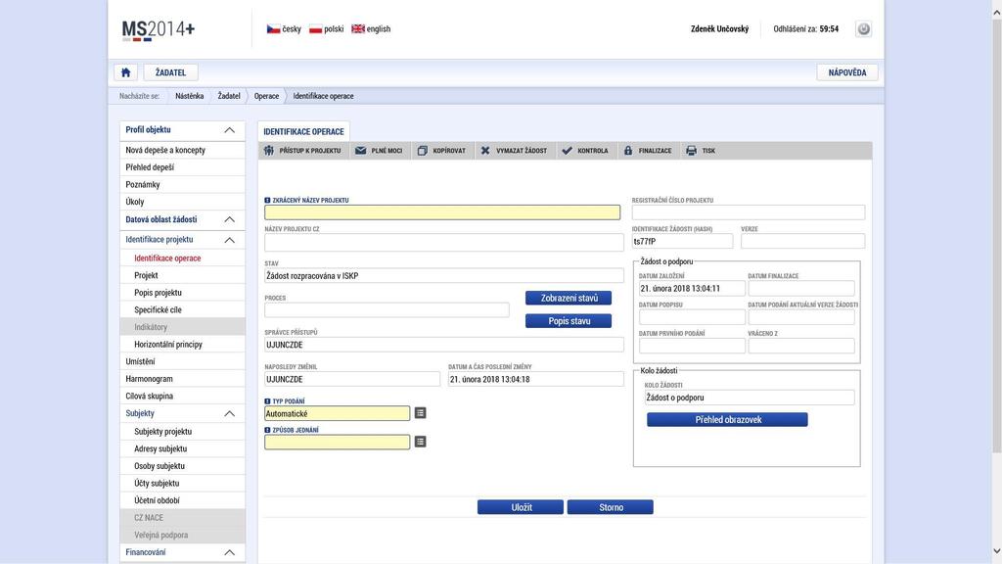Switch language to polski flag
Viewport: 1002px width, 564px height.
pos(315,28)
